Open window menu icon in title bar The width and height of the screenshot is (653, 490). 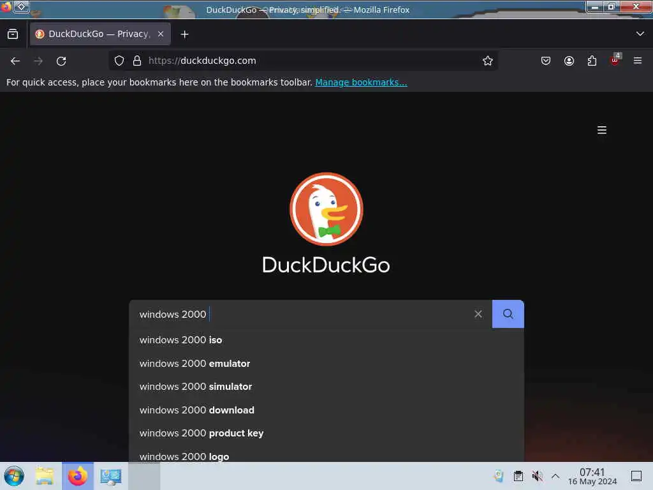[x=5, y=6]
